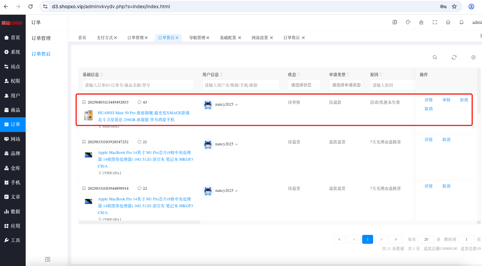Viewport: 482px width, 266px height.
Task: Open the home page icon in header
Action: (448, 22)
